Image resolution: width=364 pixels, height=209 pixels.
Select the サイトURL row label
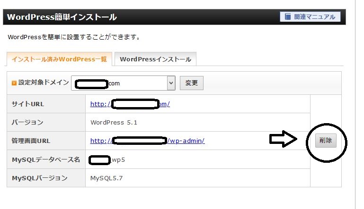(27, 104)
